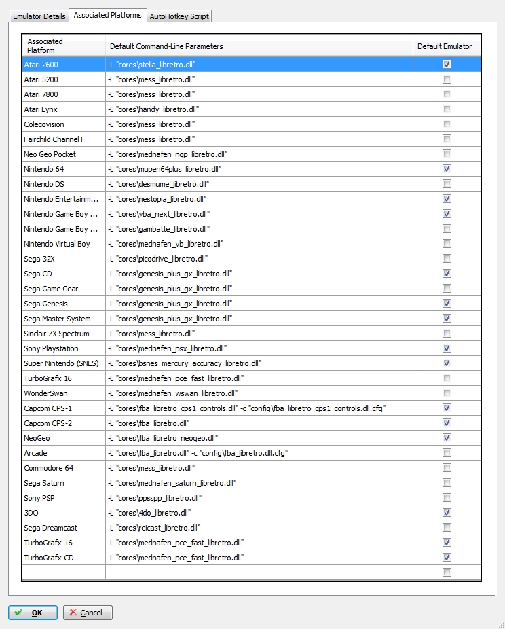This screenshot has height=629, width=505.
Task: Select the bsnes_mercury_accuracy_libretro.dll parameters cell
Action: coord(259,363)
